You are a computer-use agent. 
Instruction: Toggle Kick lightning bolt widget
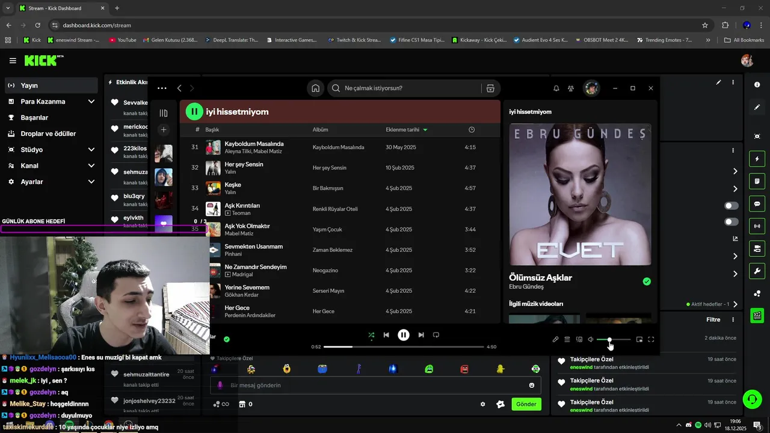tap(757, 159)
